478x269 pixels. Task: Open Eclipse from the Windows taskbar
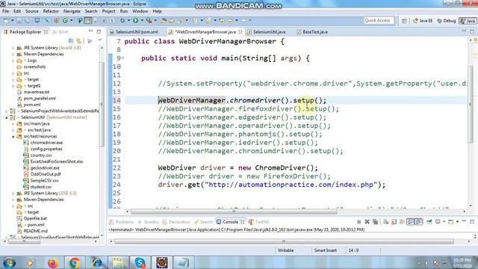(162, 262)
